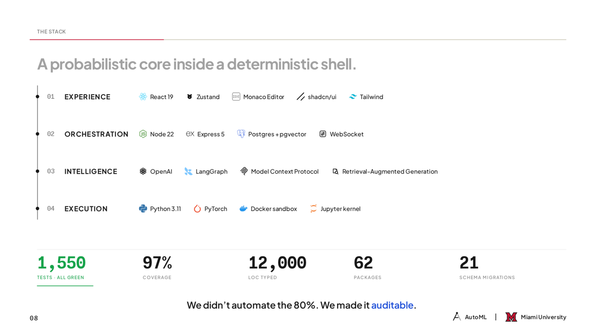Screen dimensions: 596x333
Task: Click the Node 22 hexagon icon
Action: [143, 134]
